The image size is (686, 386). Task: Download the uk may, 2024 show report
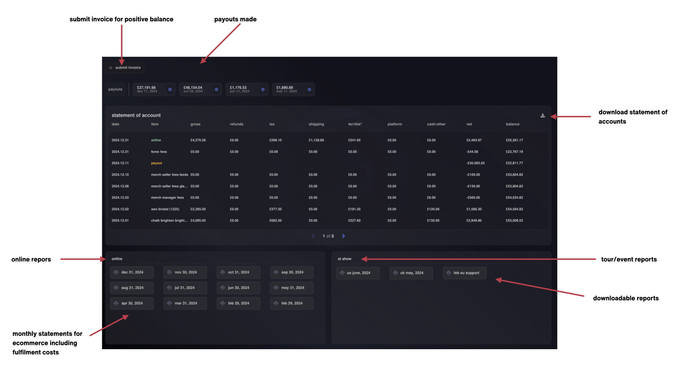[411, 273]
